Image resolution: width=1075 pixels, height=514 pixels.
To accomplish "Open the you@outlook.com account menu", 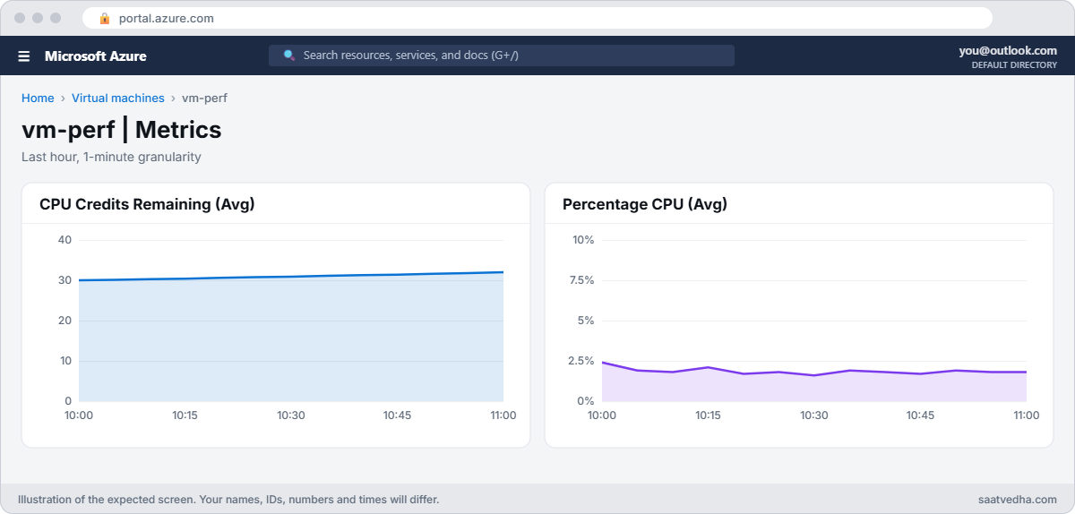I will 1008,51.
